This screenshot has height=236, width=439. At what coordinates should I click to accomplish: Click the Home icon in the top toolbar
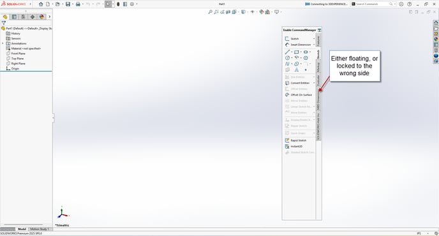41,4
